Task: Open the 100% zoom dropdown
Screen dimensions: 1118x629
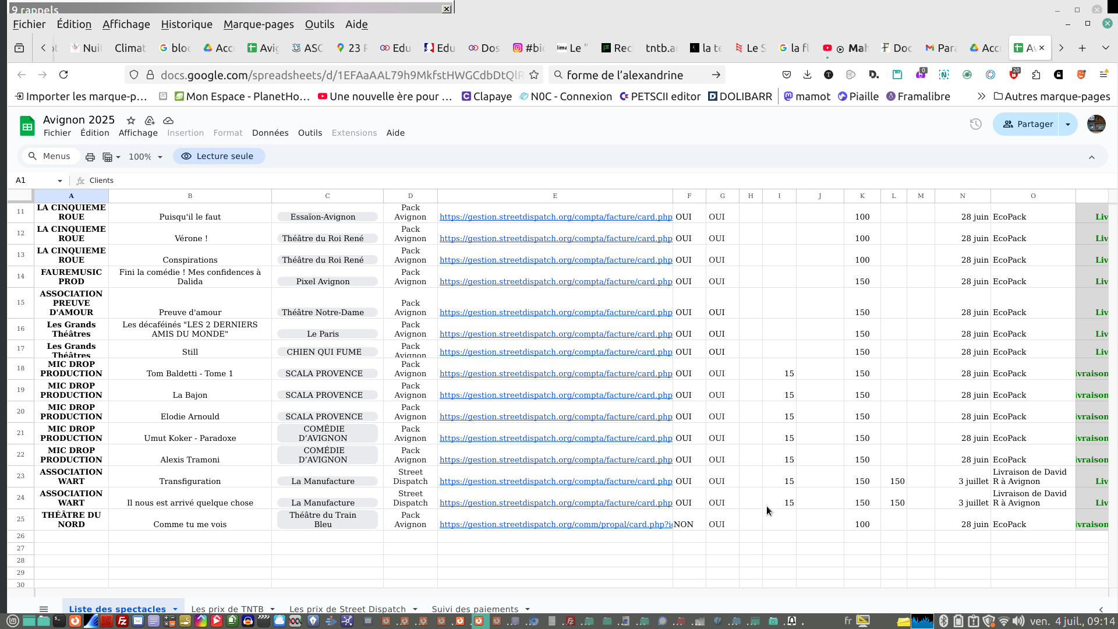Action: click(145, 157)
